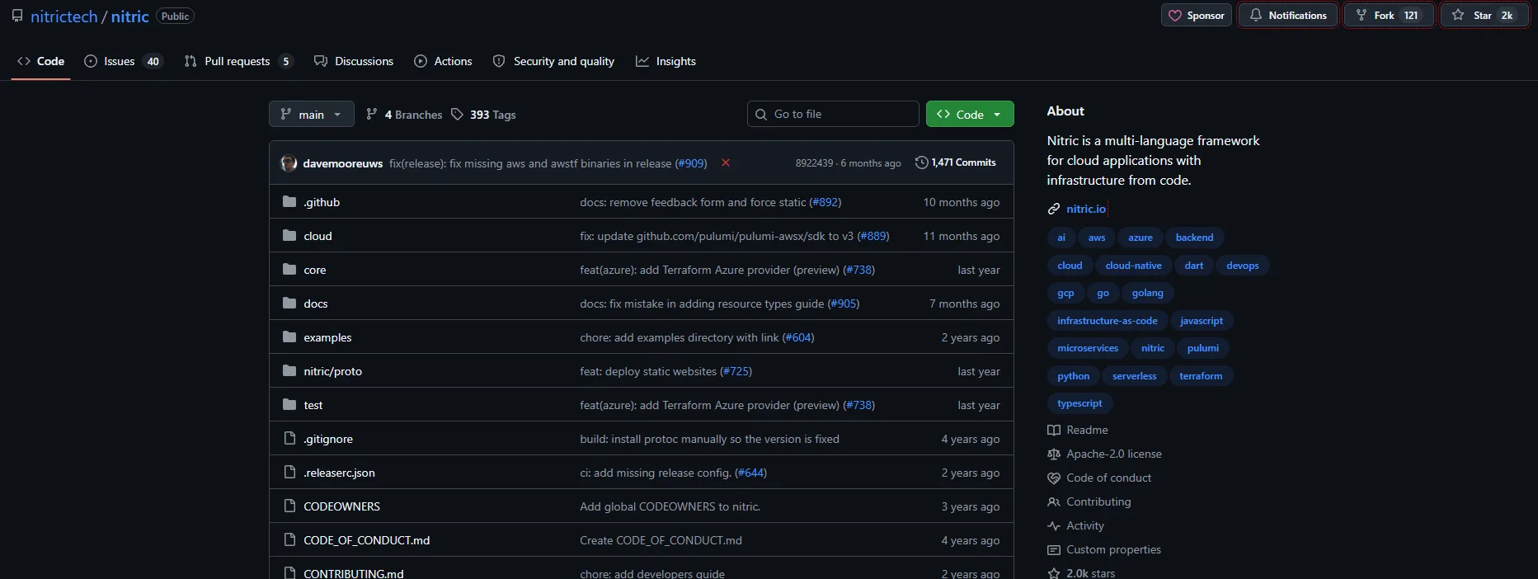Click davemooreuws avatar image
The image size is (1538, 579).
[289, 163]
